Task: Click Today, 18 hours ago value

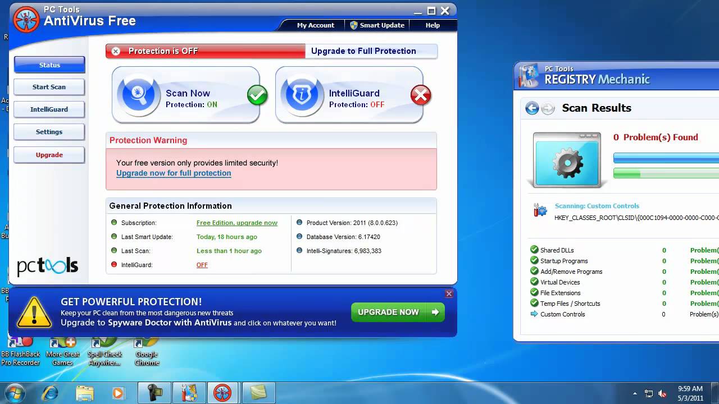Action: (227, 237)
